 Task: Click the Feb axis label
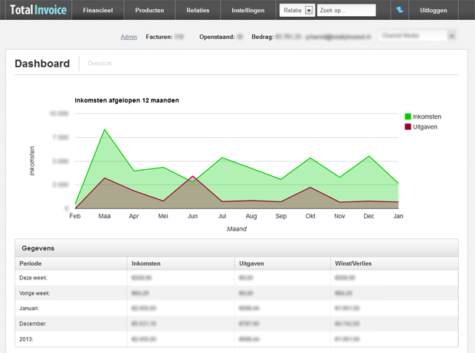pyautogui.click(x=75, y=216)
